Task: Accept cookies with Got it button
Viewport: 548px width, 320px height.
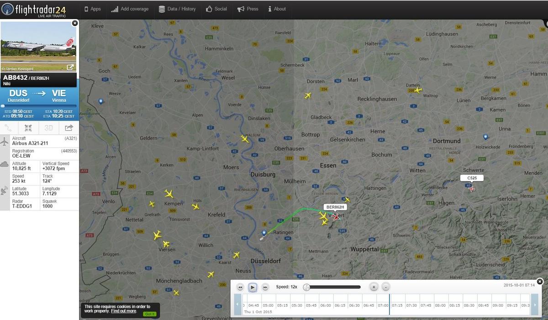Action: pyautogui.click(x=150, y=314)
